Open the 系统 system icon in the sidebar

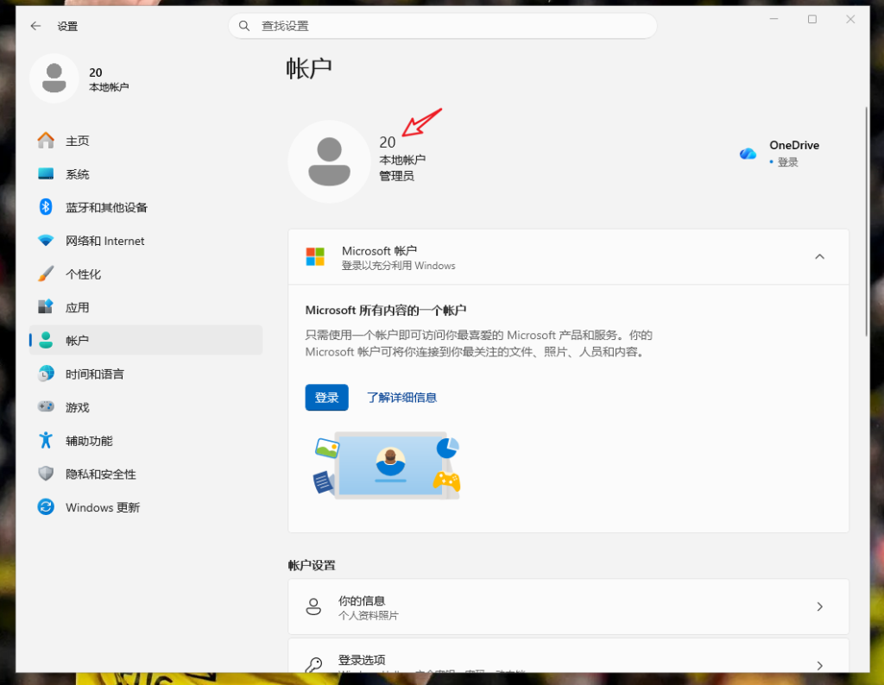(x=46, y=174)
